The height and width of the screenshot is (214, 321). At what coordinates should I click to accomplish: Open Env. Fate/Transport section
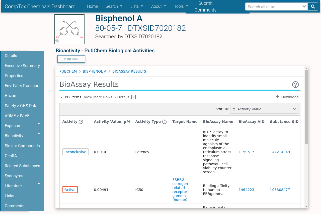22,86
